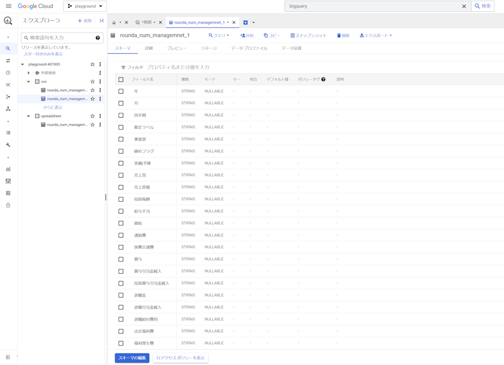Image resolution: width=504 pixels, height=365 pixels.
Task: Click the delete (削除) table button
Action: pyautogui.click(x=343, y=35)
